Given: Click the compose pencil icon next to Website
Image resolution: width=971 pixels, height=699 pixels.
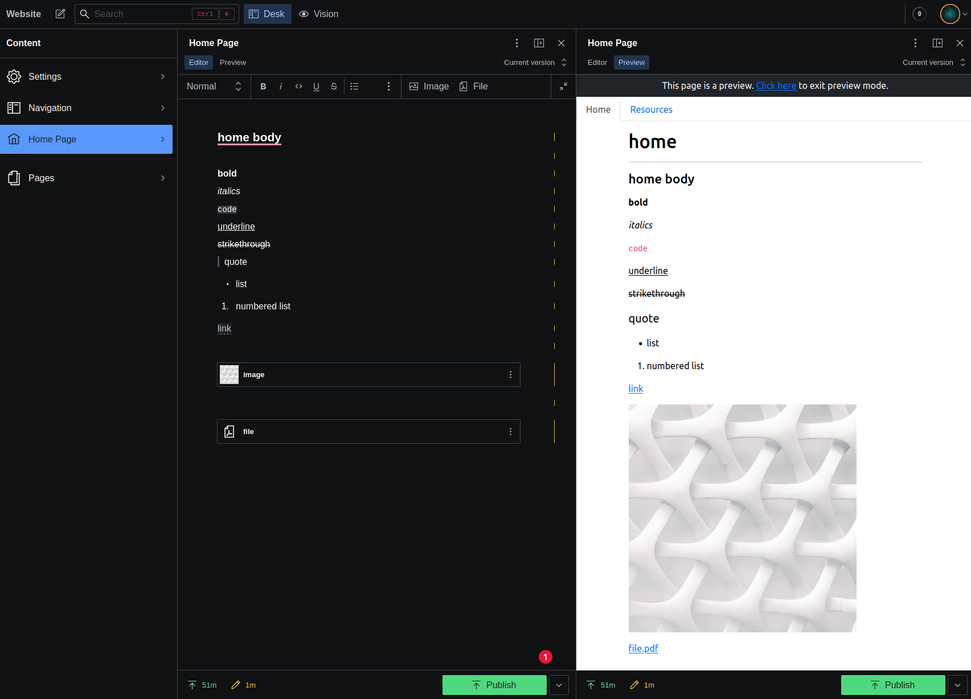Looking at the screenshot, I should 60,14.
